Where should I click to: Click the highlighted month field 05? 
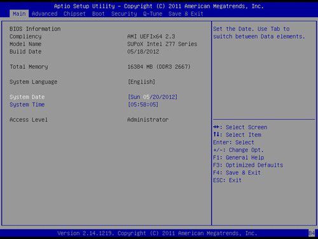pos(146,97)
